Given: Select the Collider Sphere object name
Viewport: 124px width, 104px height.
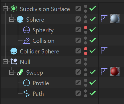Looking at the screenshot, I should (39, 51).
